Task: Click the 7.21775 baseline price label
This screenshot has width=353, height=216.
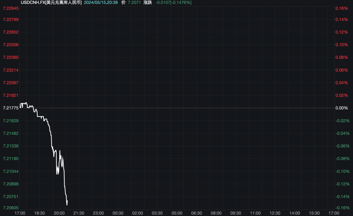Action: point(10,108)
